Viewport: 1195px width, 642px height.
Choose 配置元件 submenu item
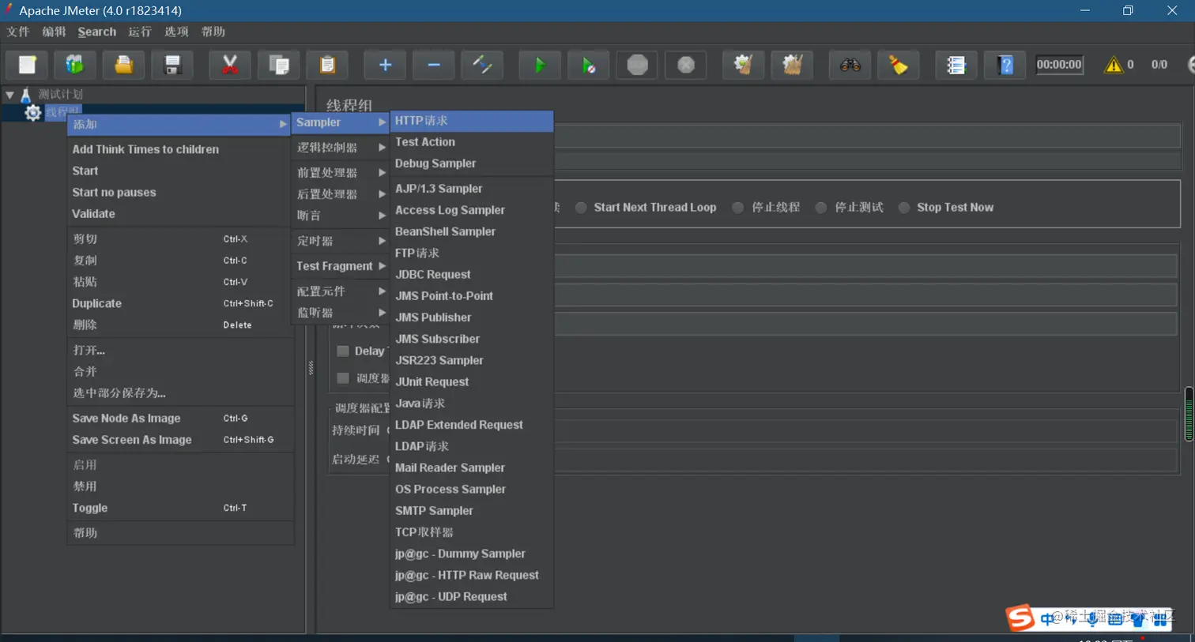[341, 291]
